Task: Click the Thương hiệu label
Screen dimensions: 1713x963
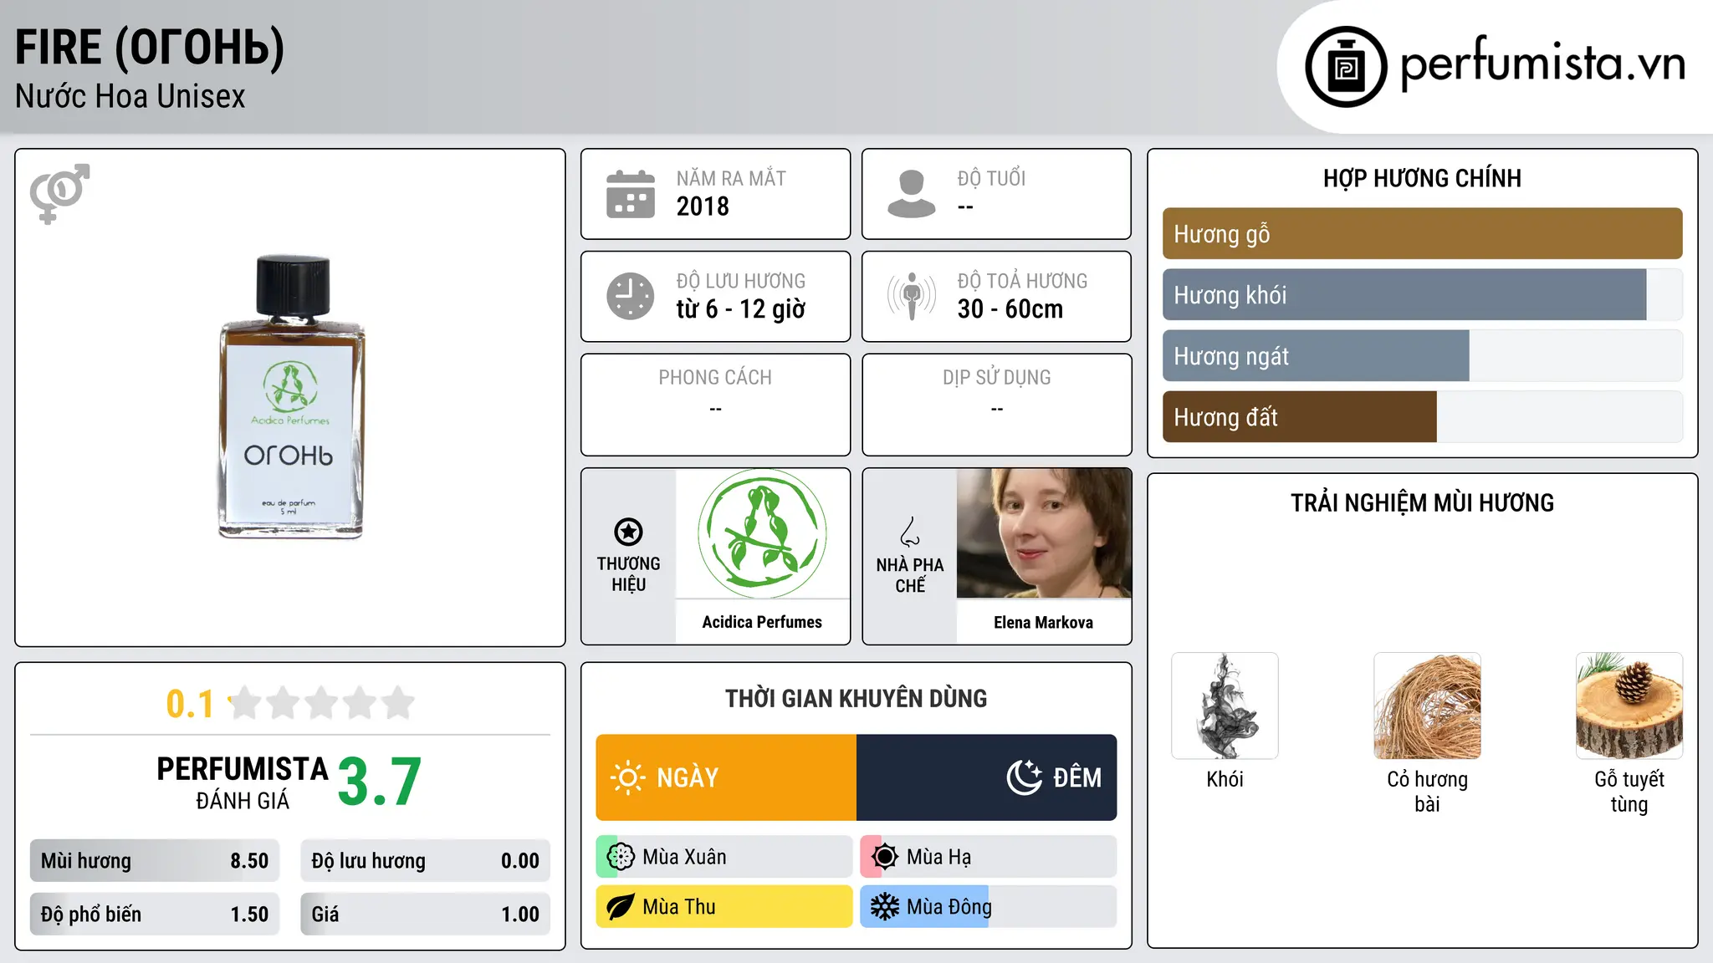Action: tap(628, 574)
